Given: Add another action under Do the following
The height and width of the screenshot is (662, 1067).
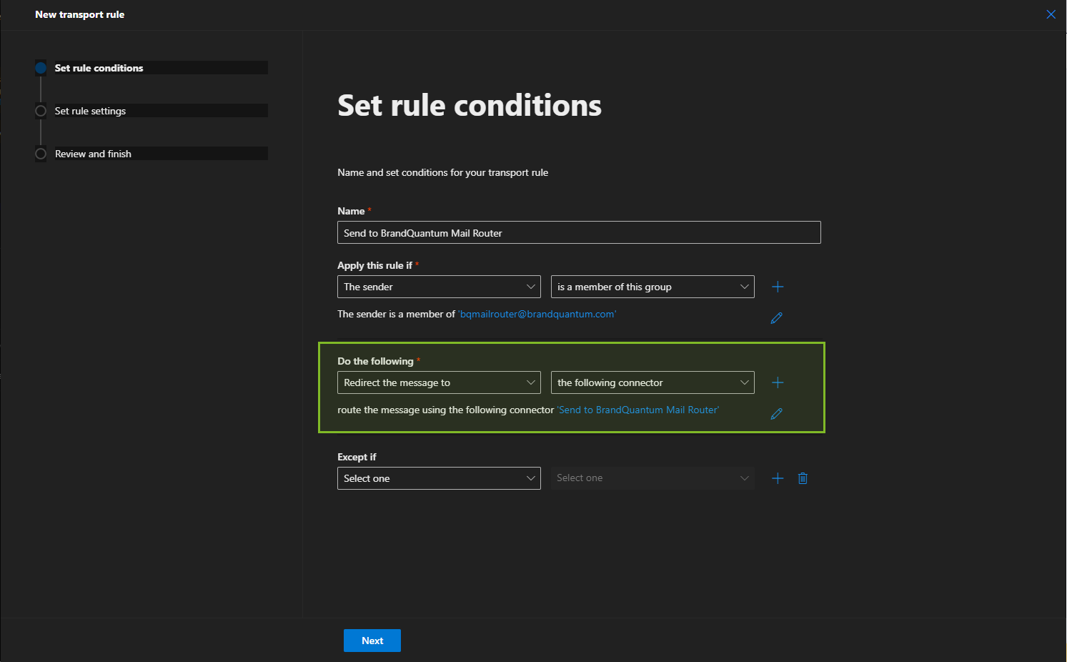Looking at the screenshot, I should pyautogui.click(x=778, y=382).
